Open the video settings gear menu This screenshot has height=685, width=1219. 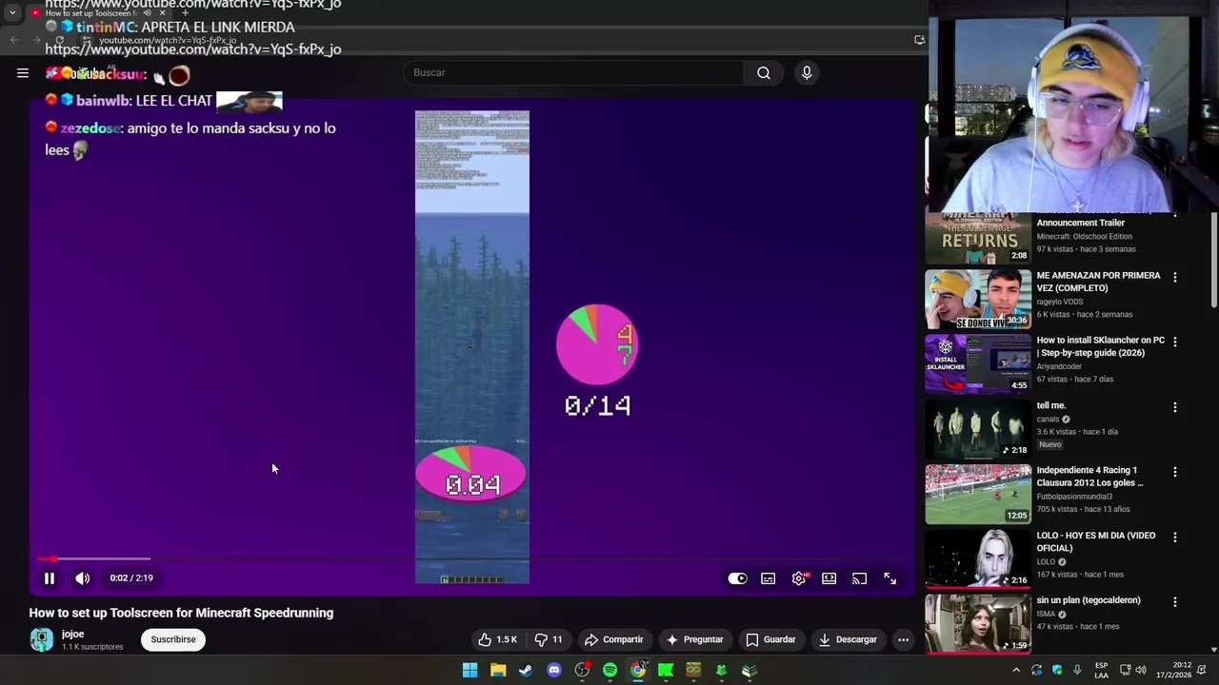pyautogui.click(x=799, y=578)
